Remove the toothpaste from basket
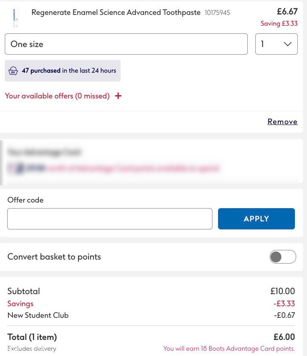Screen dimensions: 307x356 click(x=282, y=121)
